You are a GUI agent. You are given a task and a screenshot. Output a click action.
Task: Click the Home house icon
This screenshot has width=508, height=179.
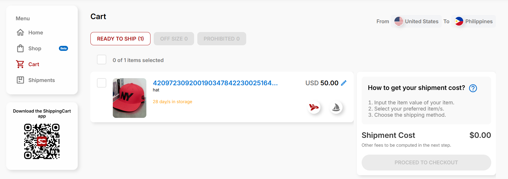(20, 32)
